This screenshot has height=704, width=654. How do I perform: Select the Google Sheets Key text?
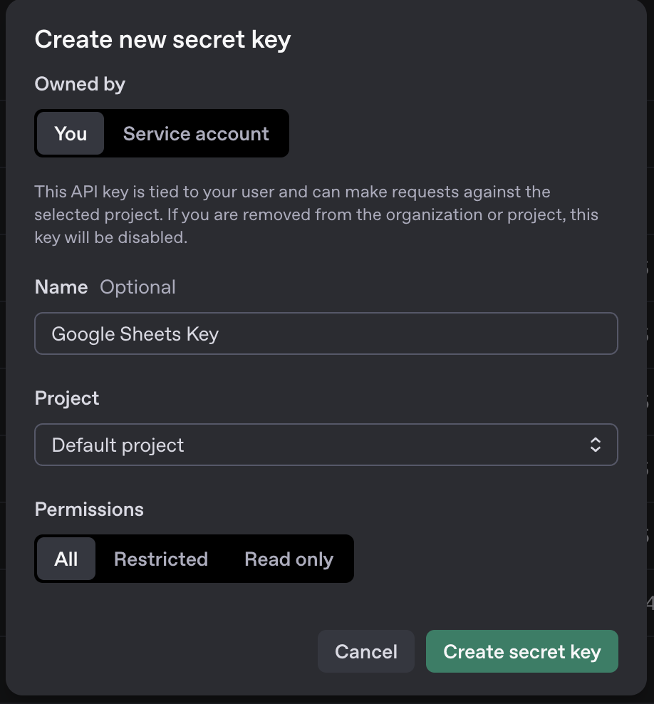(134, 333)
